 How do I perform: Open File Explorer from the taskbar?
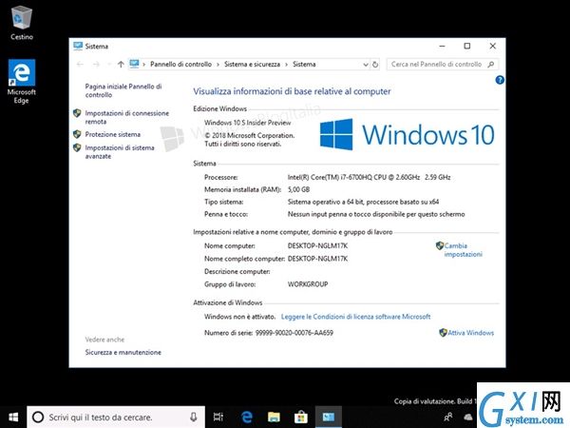(274, 418)
